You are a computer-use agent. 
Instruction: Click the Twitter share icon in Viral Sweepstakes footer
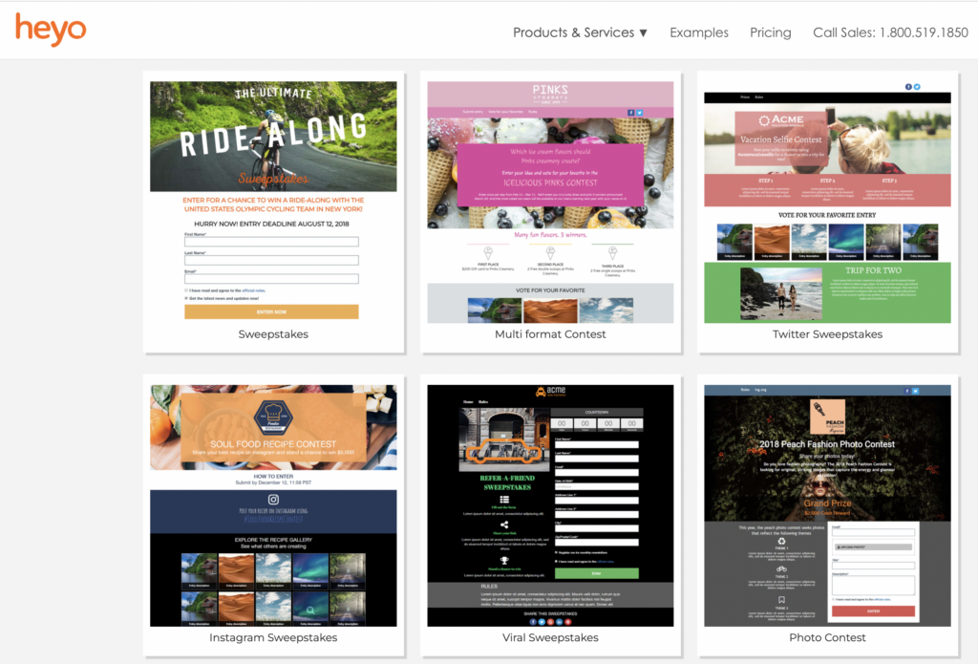point(542,622)
